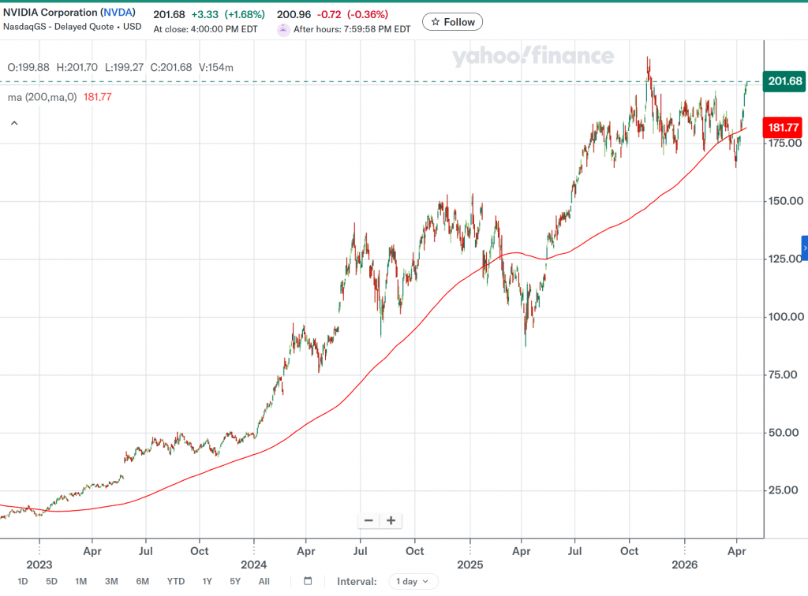Zoom out with the minus button
The image size is (808, 596).
(368, 520)
